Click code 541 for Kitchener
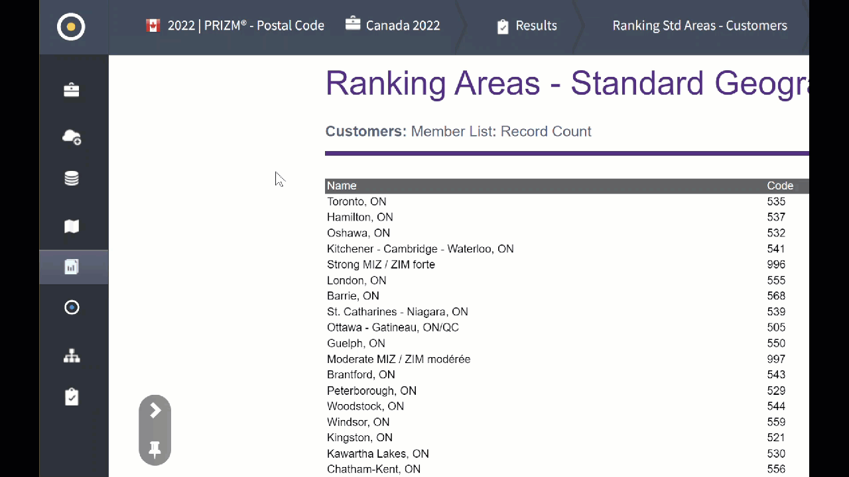The image size is (849, 477). (x=776, y=249)
